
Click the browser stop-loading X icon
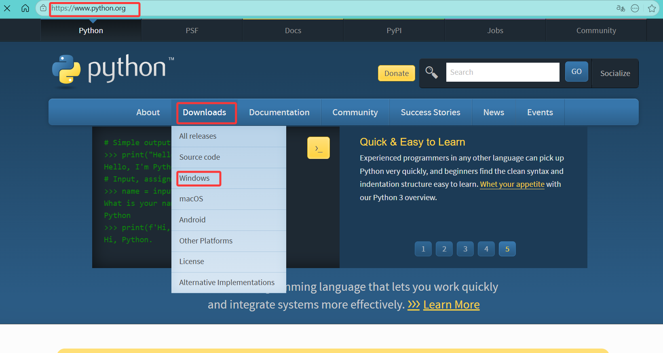pos(7,8)
